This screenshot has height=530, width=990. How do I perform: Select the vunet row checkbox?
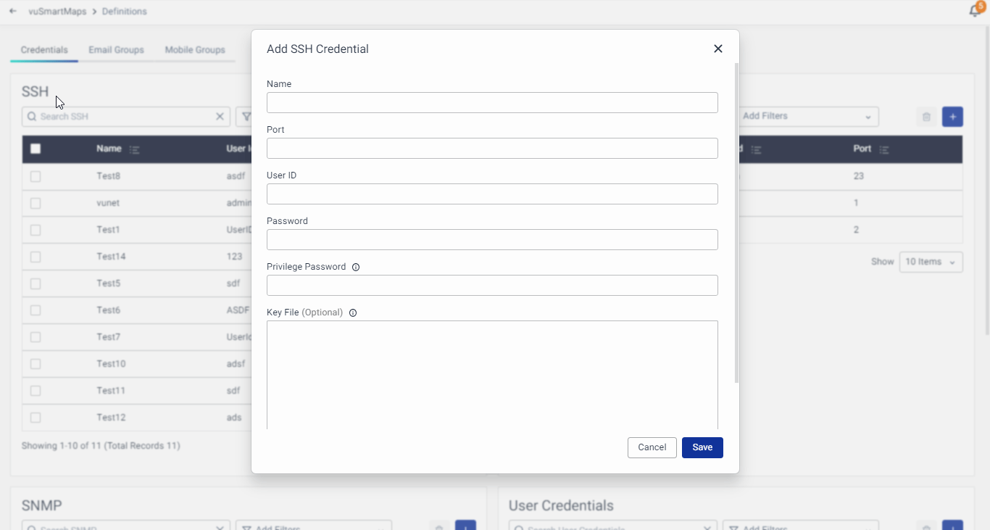pos(36,203)
